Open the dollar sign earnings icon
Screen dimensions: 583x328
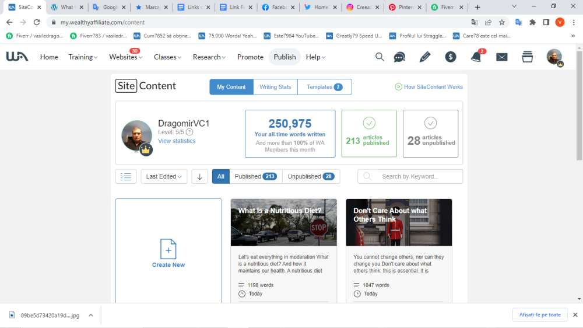coord(451,57)
